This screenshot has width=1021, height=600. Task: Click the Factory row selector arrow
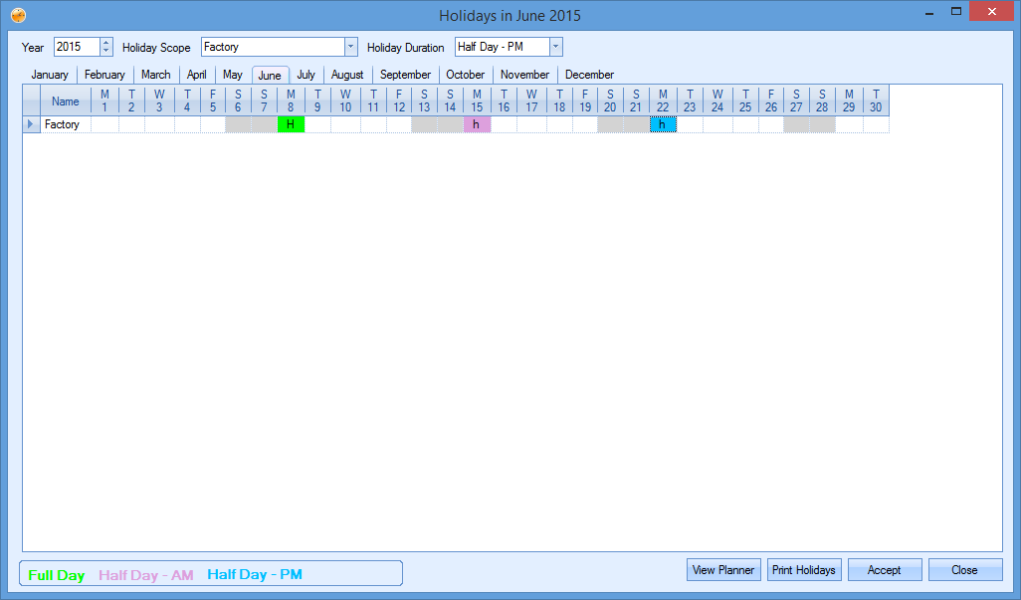pos(31,124)
